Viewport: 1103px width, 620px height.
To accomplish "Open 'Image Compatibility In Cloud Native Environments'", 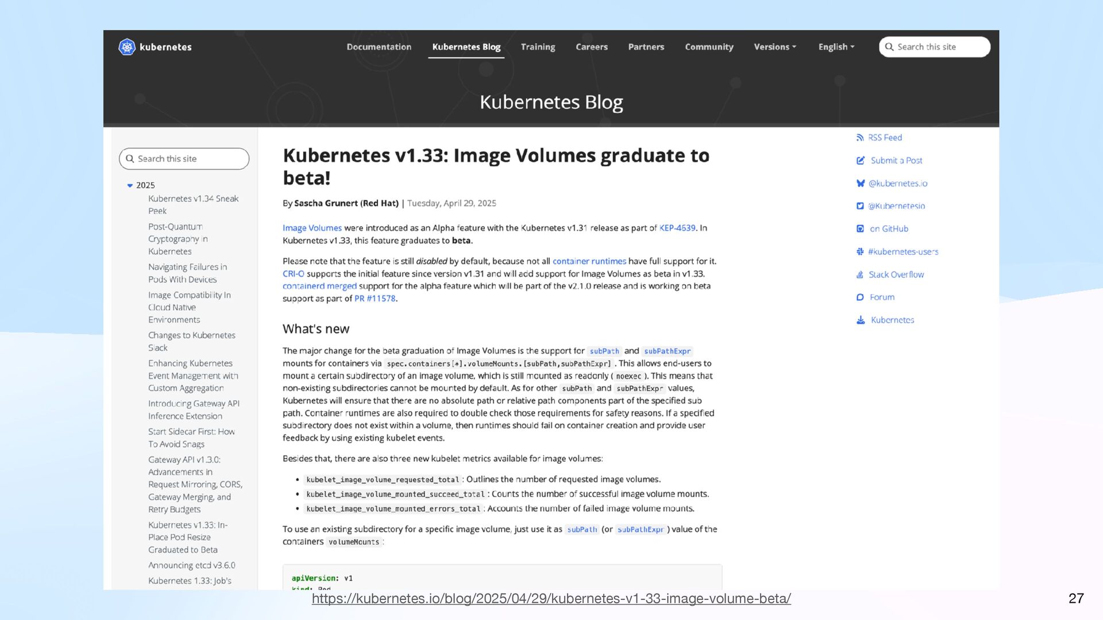I will coord(189,307).
